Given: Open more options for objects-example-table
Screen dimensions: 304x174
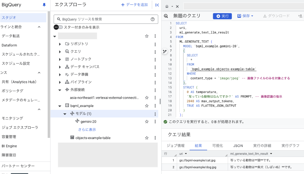Looking at the screenshot, I should [x=155, y=138].
